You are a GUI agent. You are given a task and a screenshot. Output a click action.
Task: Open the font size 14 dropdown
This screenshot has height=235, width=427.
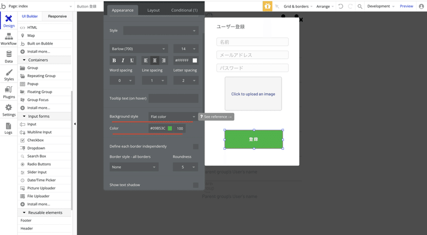[186, 49]
